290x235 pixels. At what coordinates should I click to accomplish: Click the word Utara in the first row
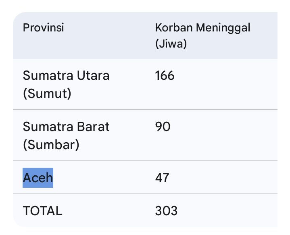coord(93,76)
